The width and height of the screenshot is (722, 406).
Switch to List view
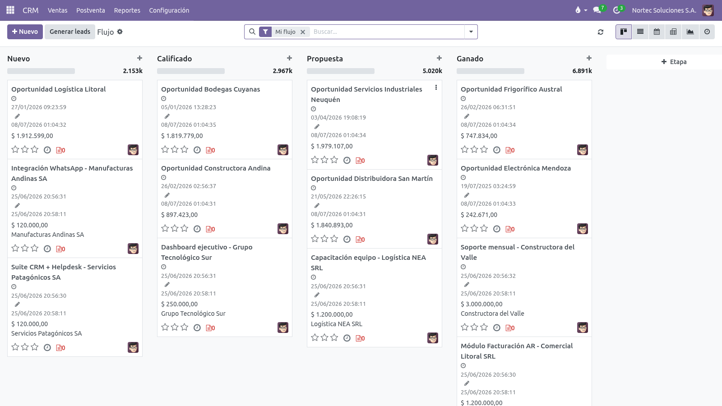(640, 32)
